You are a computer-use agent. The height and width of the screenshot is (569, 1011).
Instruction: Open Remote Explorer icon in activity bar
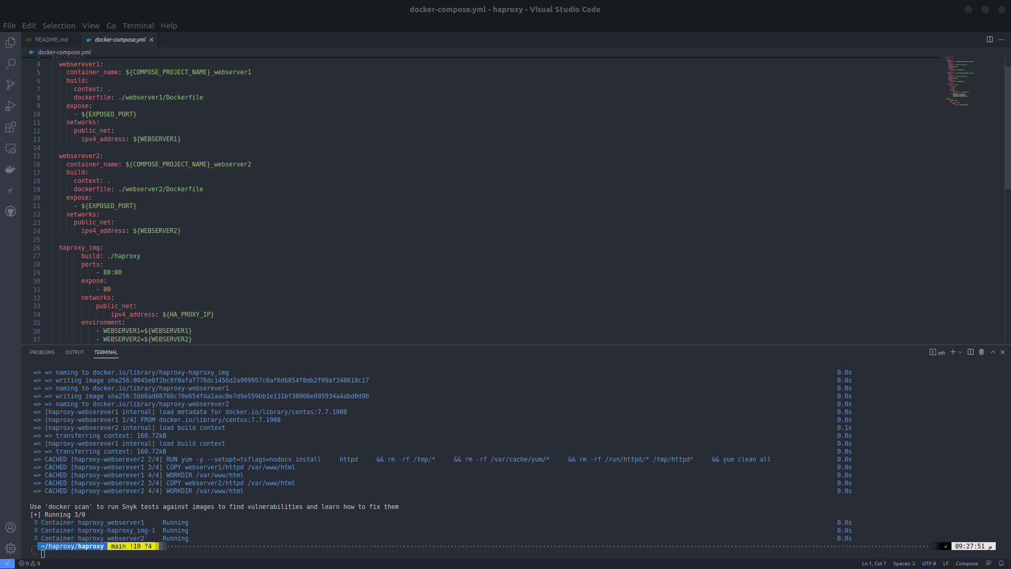(11, 148)
